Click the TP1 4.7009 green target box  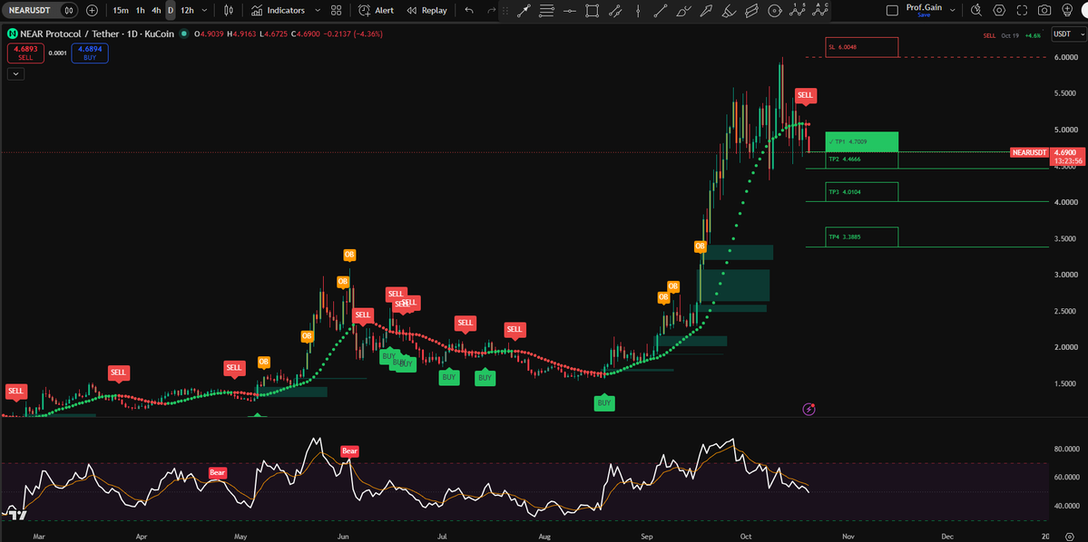(x=862, y=141)
